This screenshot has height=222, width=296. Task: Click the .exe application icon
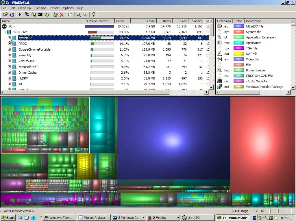[x=219, y=43]
